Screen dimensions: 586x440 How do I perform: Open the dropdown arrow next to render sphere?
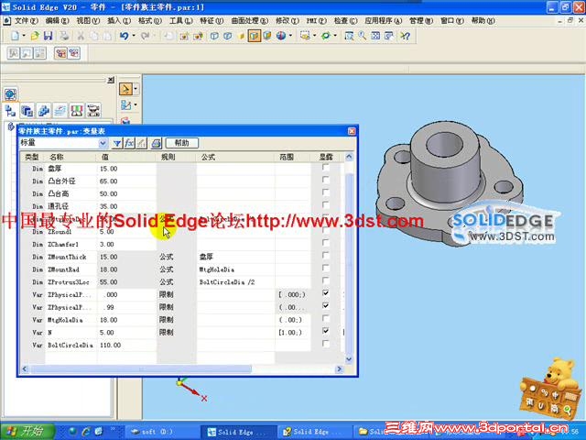click(290, 36)
